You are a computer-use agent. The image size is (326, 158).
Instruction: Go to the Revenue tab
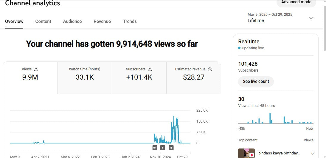(102, 21)
